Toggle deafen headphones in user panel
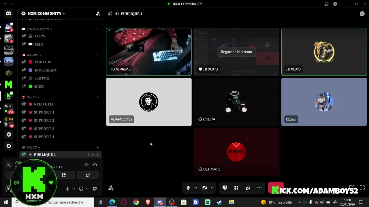The image size is (369, 207). point(81,189)
